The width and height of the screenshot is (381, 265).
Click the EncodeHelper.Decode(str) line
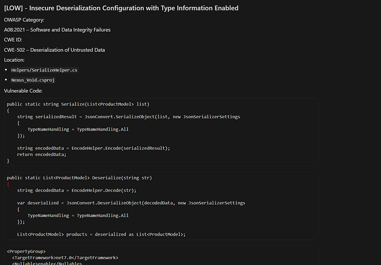[77, 190]
